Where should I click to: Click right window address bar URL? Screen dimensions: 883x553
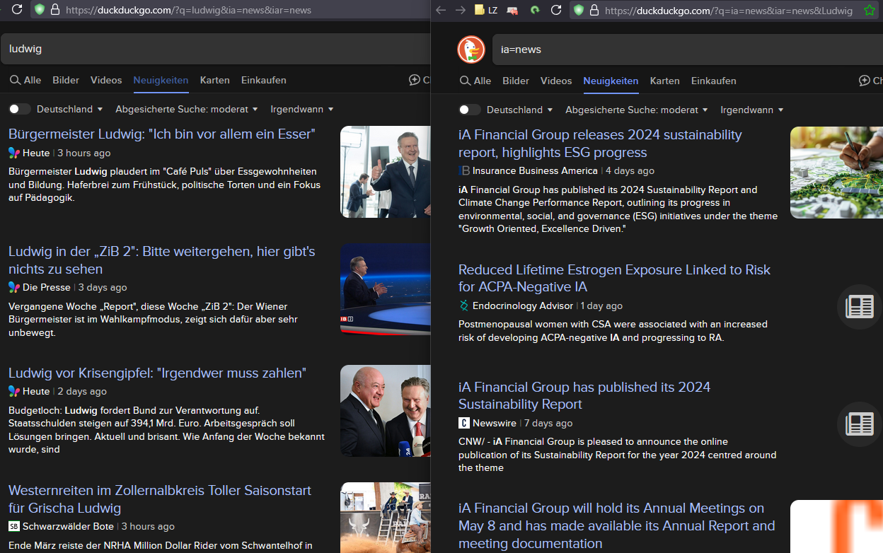point(729,10)
